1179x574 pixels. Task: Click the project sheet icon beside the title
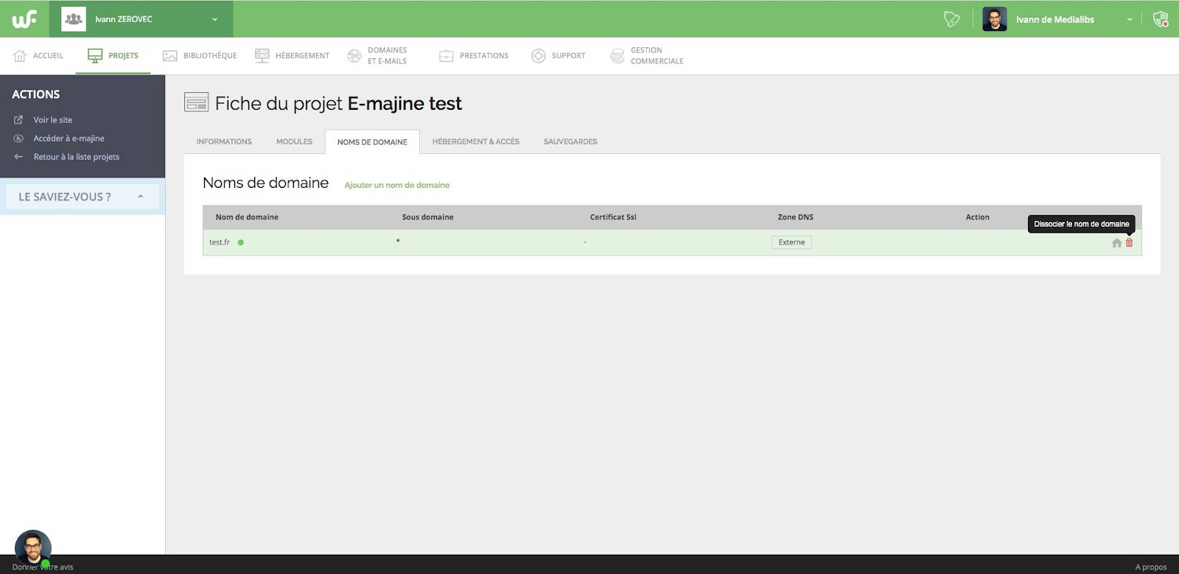click(x=196, y=102)
